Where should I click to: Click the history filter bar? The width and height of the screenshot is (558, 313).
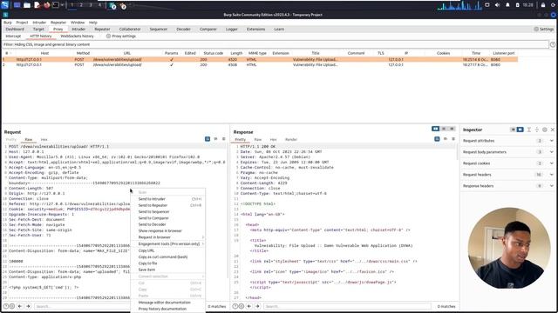pyautogui.click(x=276, y=44)
